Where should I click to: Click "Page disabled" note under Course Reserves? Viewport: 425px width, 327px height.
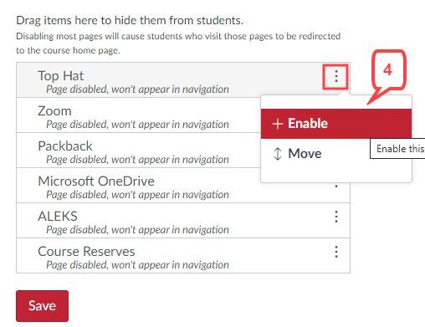(137, 264)
